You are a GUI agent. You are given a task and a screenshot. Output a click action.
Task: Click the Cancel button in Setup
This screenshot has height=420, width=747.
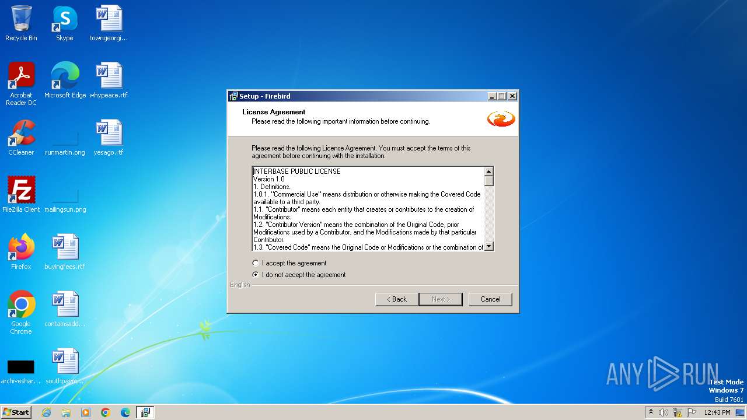pos(490,299)
